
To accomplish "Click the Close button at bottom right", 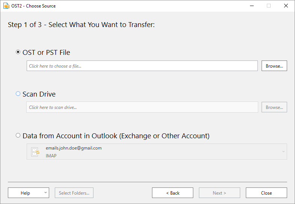I will point(266,193).
